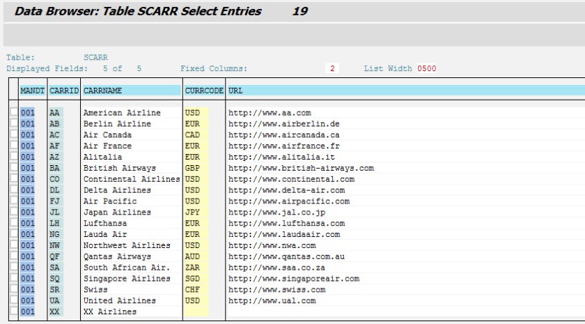Click the carrier name XX Airlines
The height and width of the screenshot is (324, 585).
point(110,311)
